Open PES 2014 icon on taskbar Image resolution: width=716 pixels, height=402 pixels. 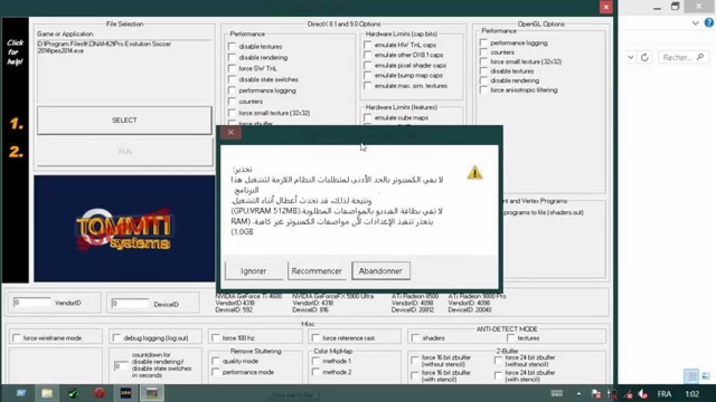pyautogui.click(x=126, y=393)
